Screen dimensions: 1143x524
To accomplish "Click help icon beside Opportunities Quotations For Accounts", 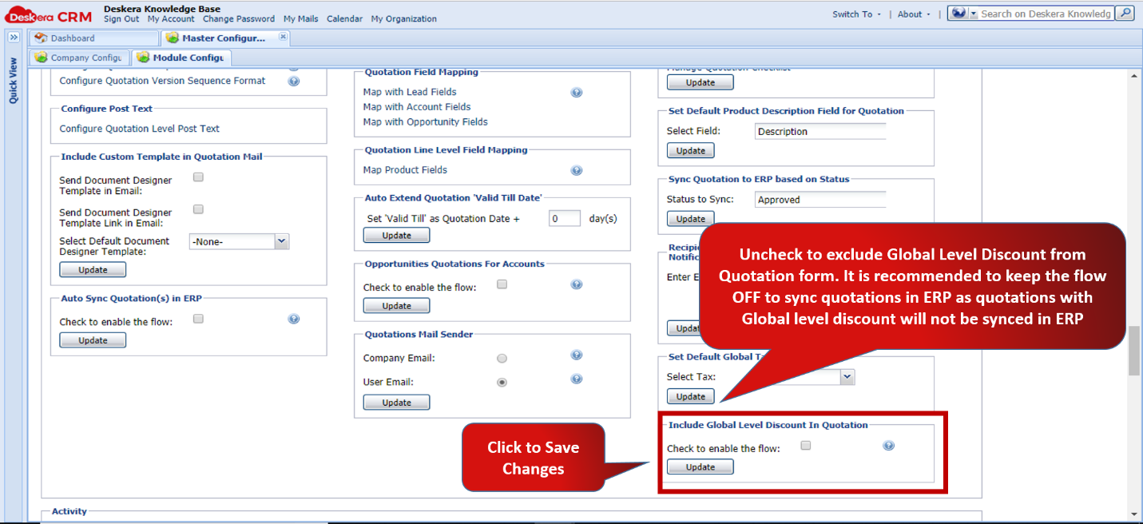I will click(x=576, y=284).
